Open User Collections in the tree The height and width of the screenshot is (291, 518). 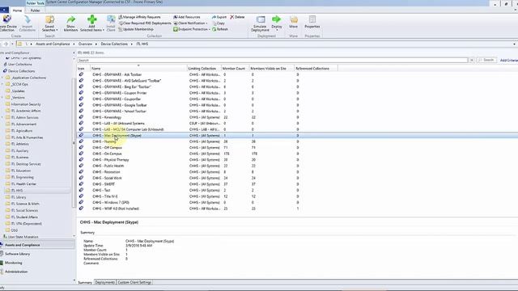point(19,65)
